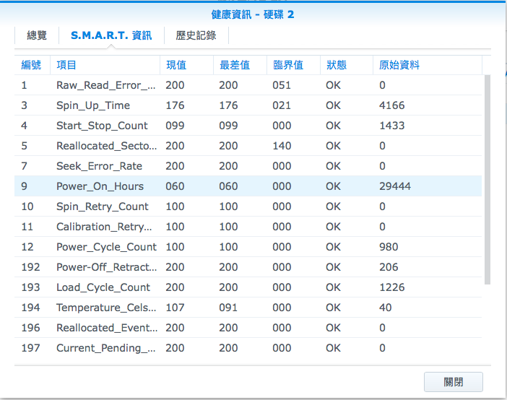
Task: Select the Power-Off_Retract... row
Action: (x=248, y=266)
